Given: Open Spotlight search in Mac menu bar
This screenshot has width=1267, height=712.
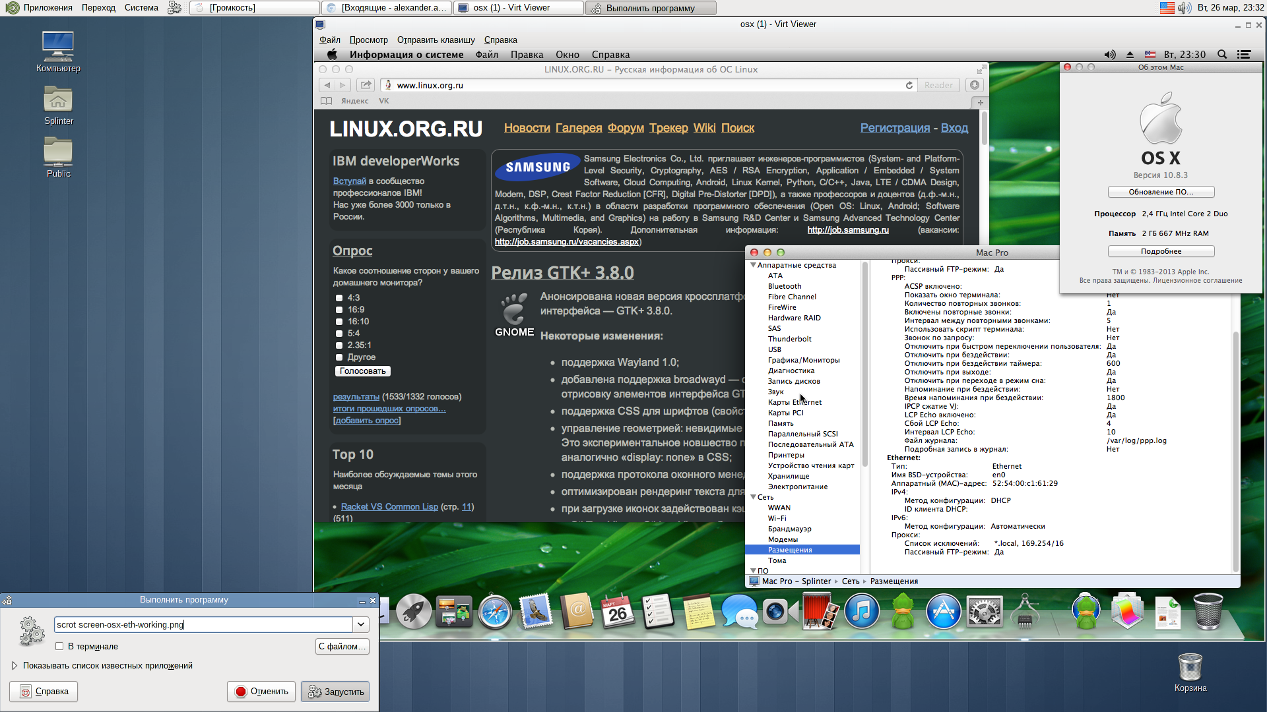Looking at the screenshot, I should coord(1222,55).
